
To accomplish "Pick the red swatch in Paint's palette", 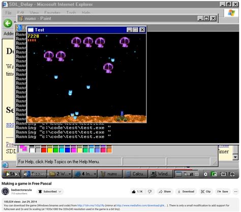I will click(44, 150).
